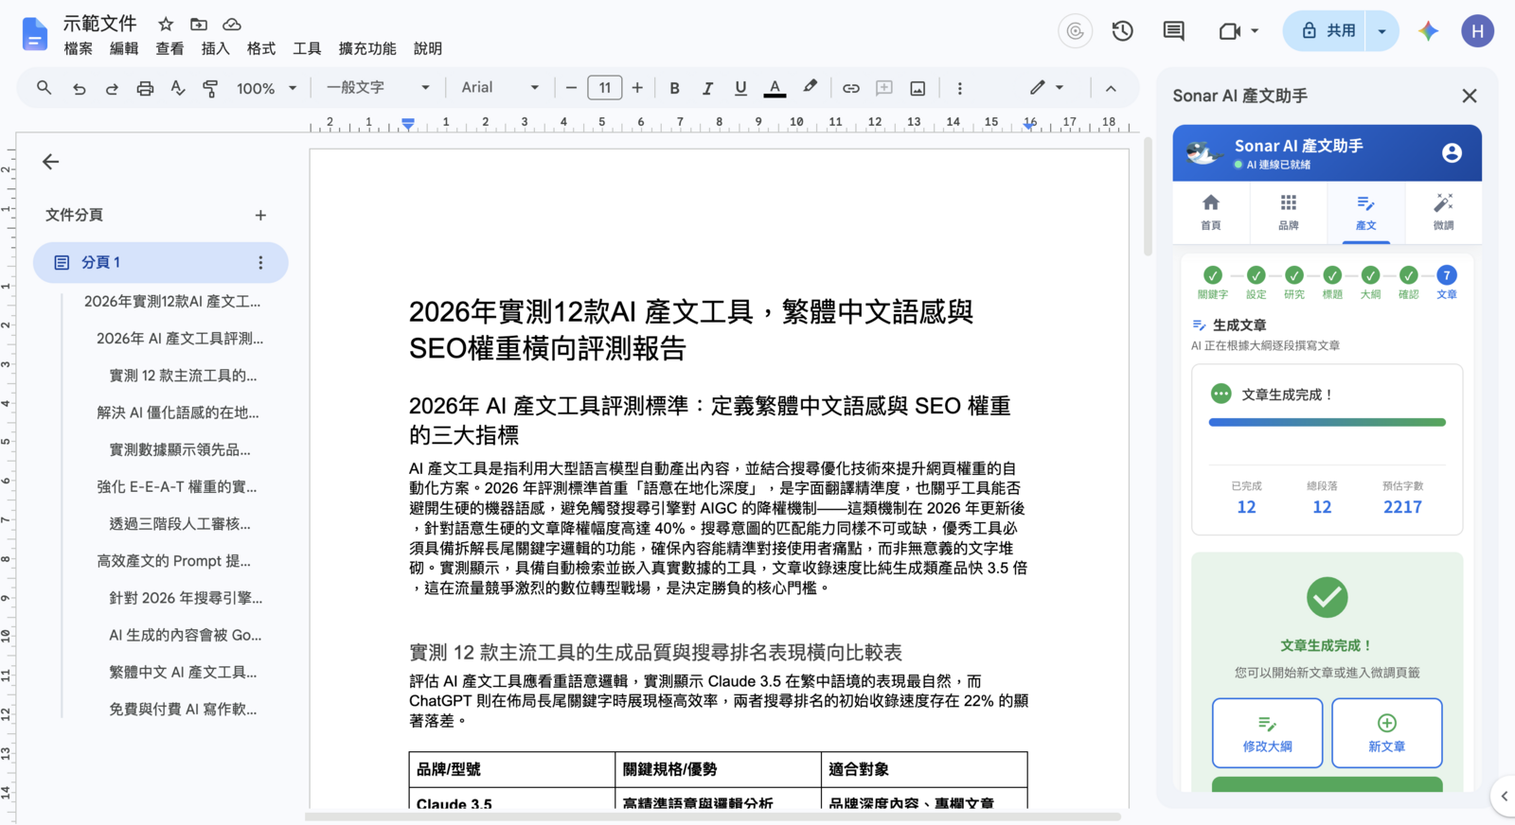The width and height of the screenshot is (1515, 825).
Task: Undo the last action
Action: pos(79,88)
